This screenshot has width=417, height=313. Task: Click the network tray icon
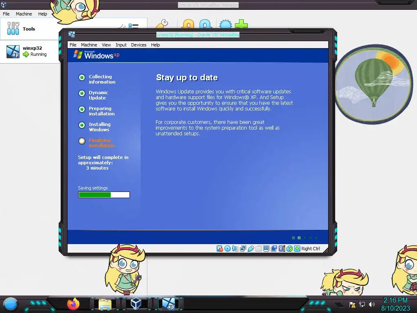(x=362, y=304)
